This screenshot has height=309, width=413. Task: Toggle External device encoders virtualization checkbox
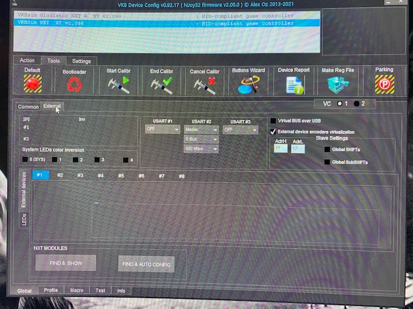pyautogui.click(x=274, y=131)
